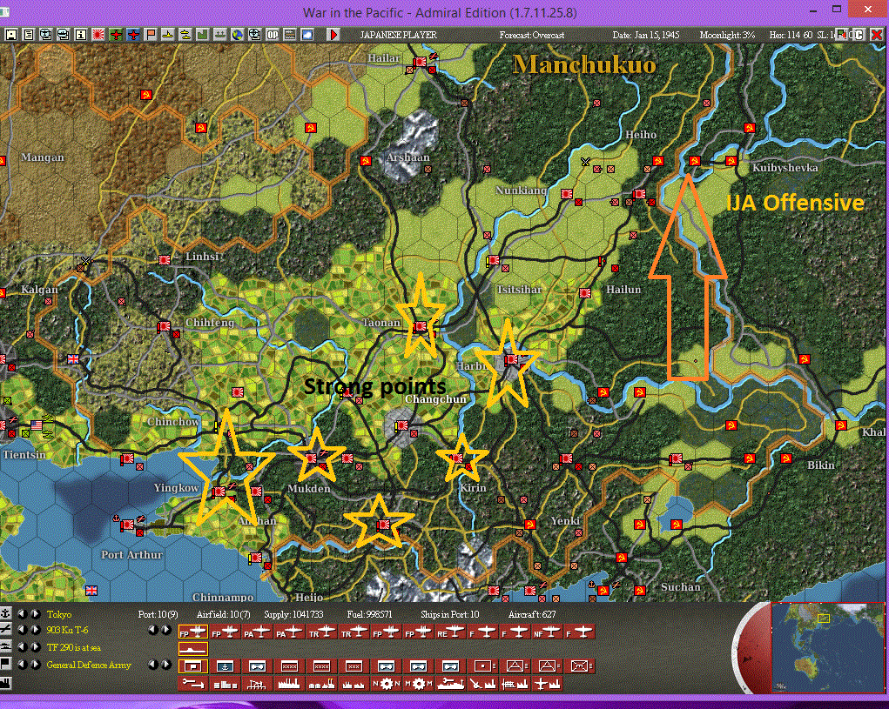Click the shipyard industry icon

451,684
